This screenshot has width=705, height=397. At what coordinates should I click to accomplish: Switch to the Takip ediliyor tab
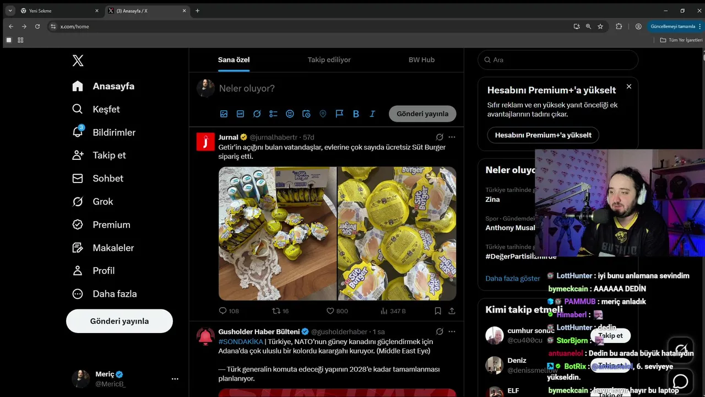329,60
